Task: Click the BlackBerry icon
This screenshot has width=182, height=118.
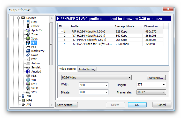Action: [28, 51]
